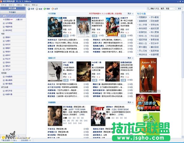Open the 文件 menu
Screen dimensions: 184x143
(3, 5)
